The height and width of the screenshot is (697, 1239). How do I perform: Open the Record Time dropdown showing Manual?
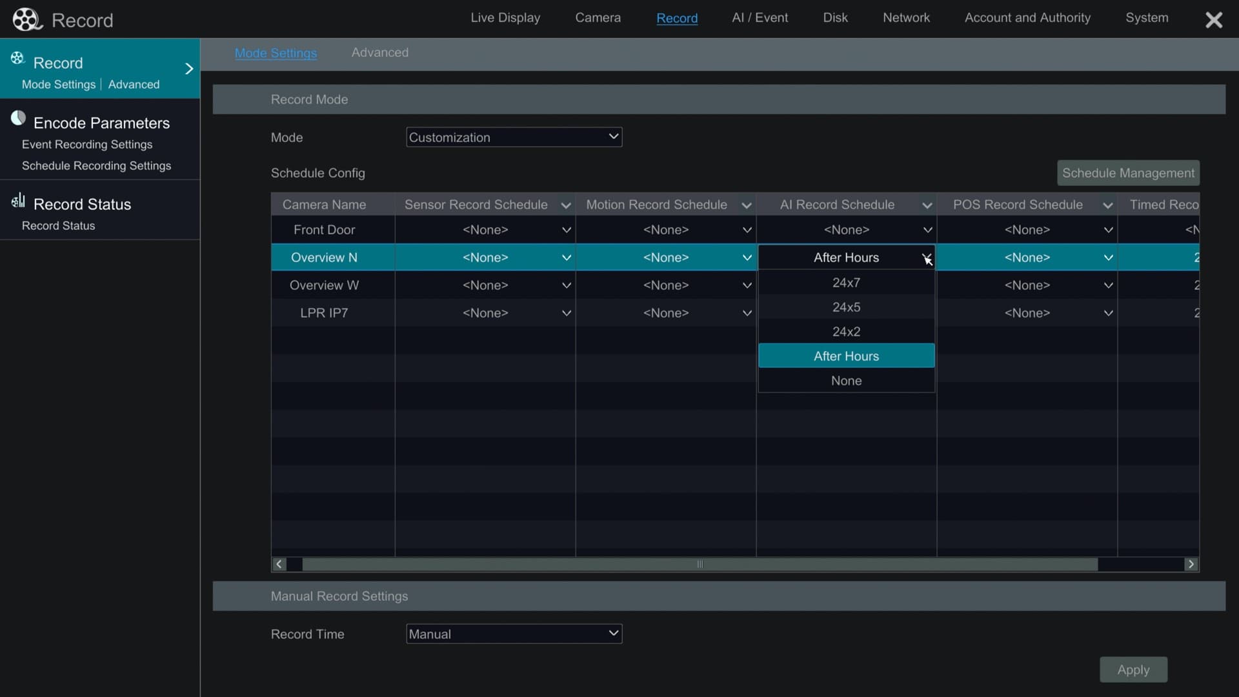coord(513,633)
